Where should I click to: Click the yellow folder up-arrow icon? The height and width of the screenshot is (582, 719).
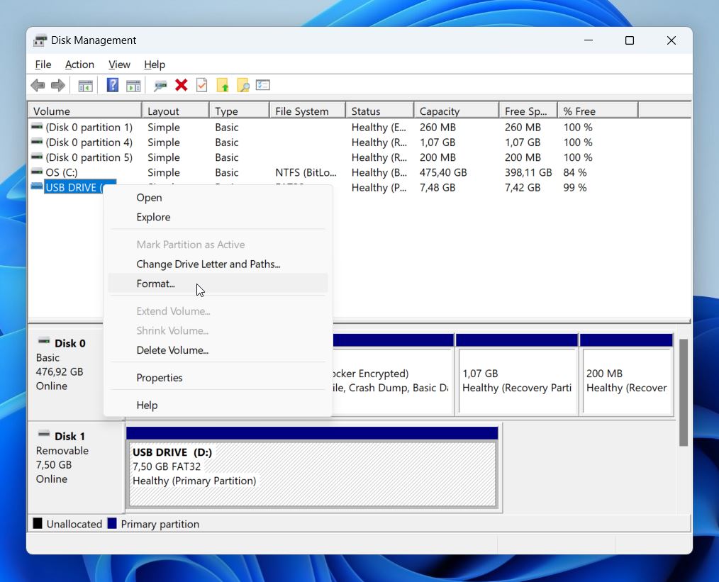[223, 85]
